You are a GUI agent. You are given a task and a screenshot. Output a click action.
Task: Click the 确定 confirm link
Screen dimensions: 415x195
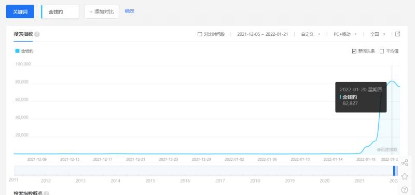click(129, 11)
